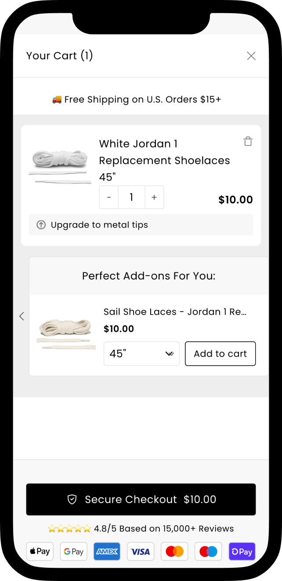Click the Maestro payment icon
This screenshot has width=282, height=581.
tap(208, 552)
